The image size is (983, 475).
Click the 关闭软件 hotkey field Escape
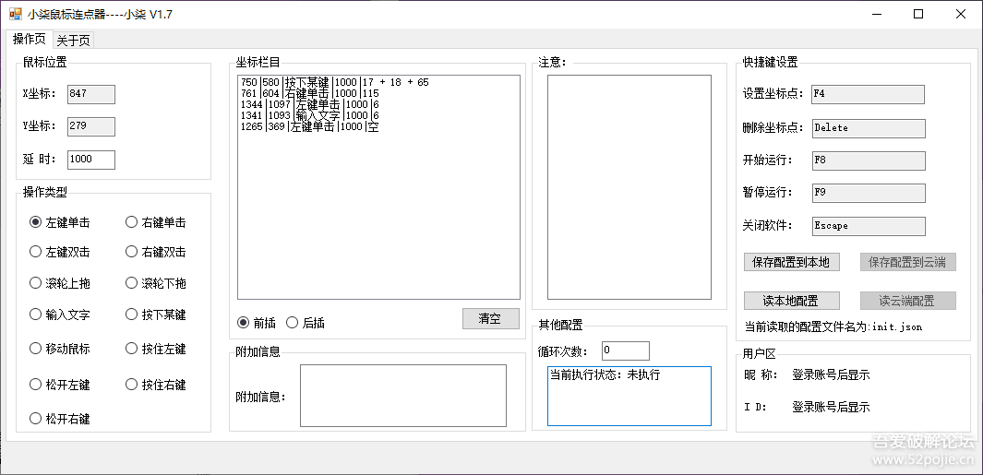click(869, 226)
